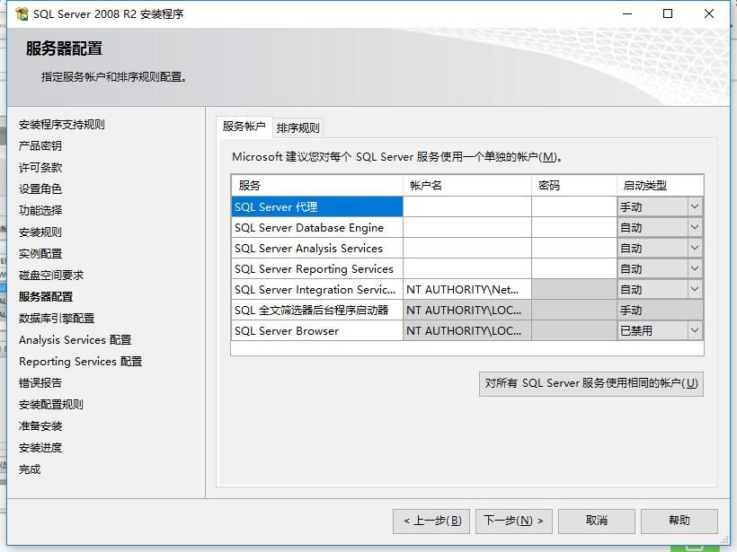
Task: Close the SQL Server setup window
Action: click(709, 13)
